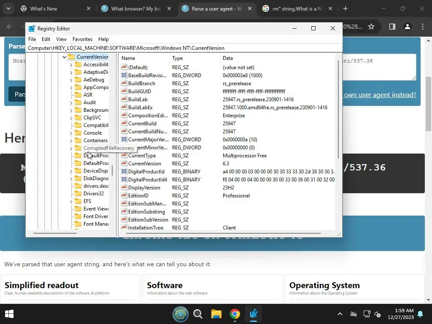Screen dimensions: 432x324
Task: Select the EditionSubVersion value name
Action: click(x=148, y=219)
